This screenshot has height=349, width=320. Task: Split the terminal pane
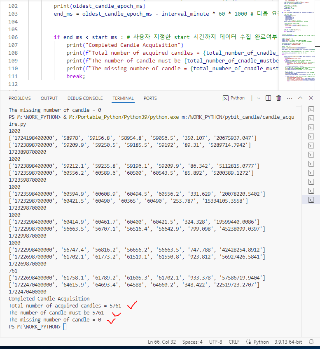pyautogui.click(x=268, y=98)
